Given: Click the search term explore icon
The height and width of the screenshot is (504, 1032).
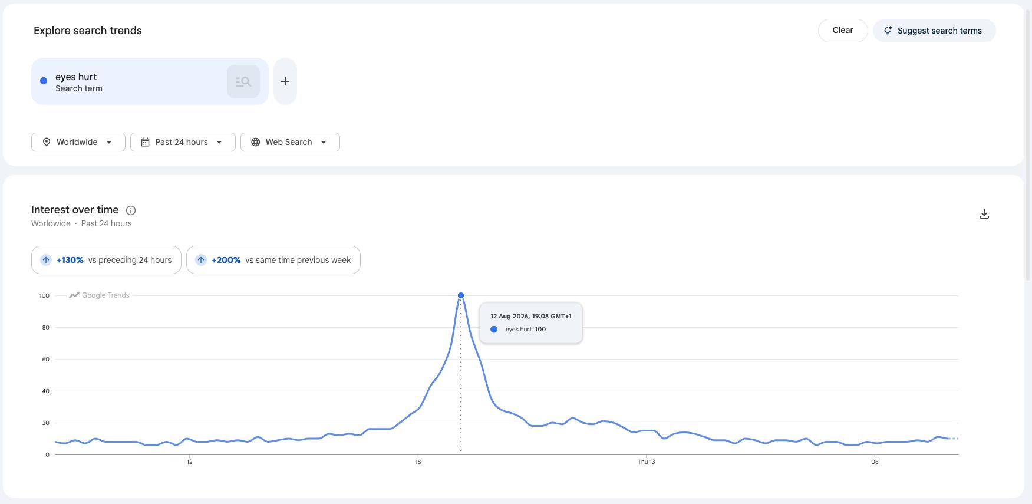Looking at the screenshot, I should point(243,81).
